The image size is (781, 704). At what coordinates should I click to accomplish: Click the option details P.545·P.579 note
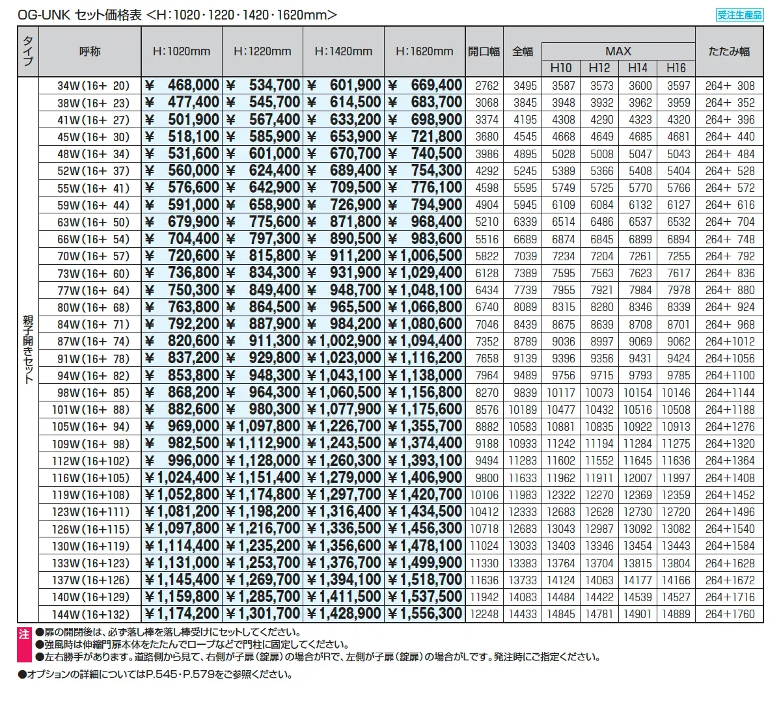point(155,675)
